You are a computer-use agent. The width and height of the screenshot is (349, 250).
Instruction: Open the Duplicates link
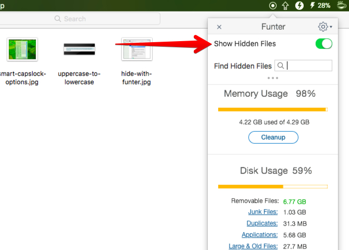point(262,223)
